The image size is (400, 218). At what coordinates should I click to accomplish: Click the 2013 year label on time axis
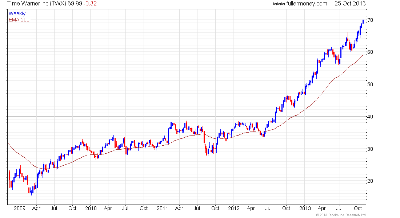pyautogui.click(x=305, y=208)
